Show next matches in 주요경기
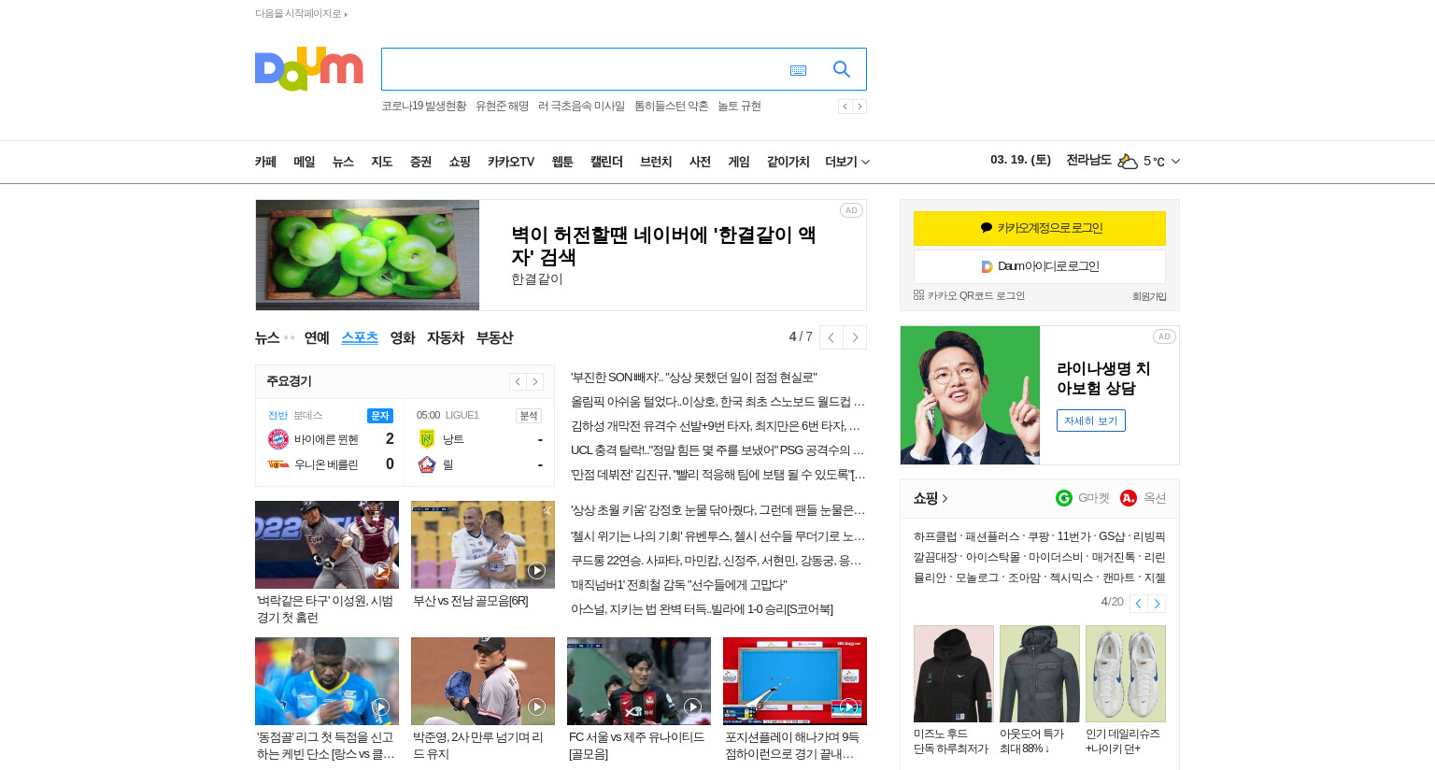 point(535,381)
